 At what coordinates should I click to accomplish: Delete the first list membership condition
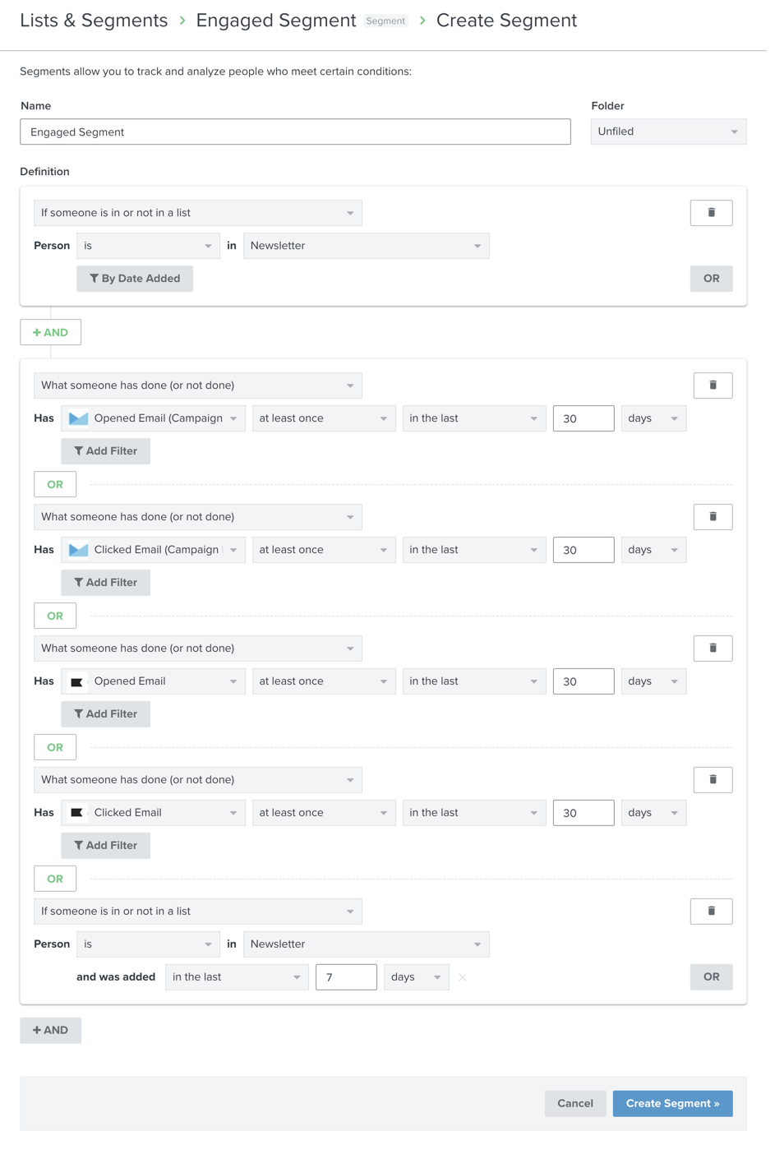click(x=710, y=212)
